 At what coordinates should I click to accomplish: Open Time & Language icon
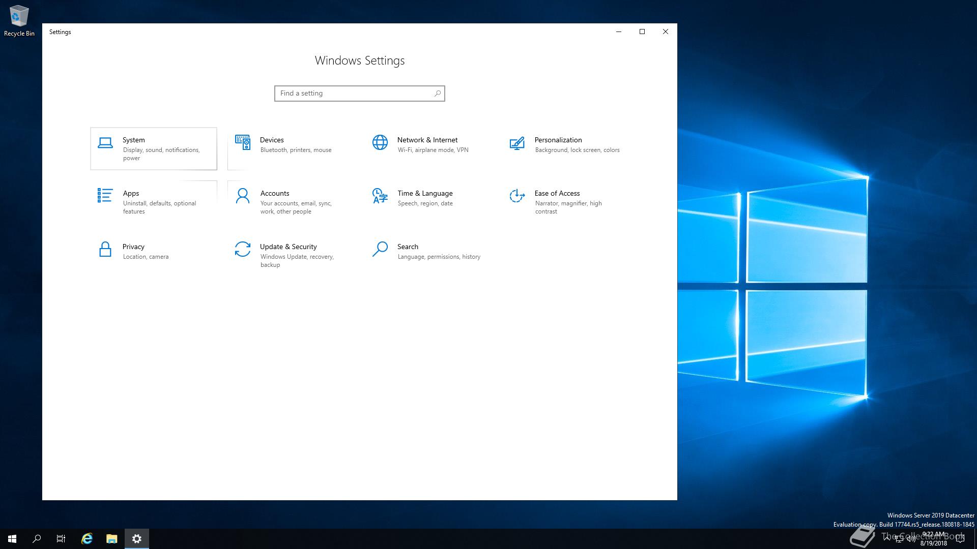click(x=380, y=196)
